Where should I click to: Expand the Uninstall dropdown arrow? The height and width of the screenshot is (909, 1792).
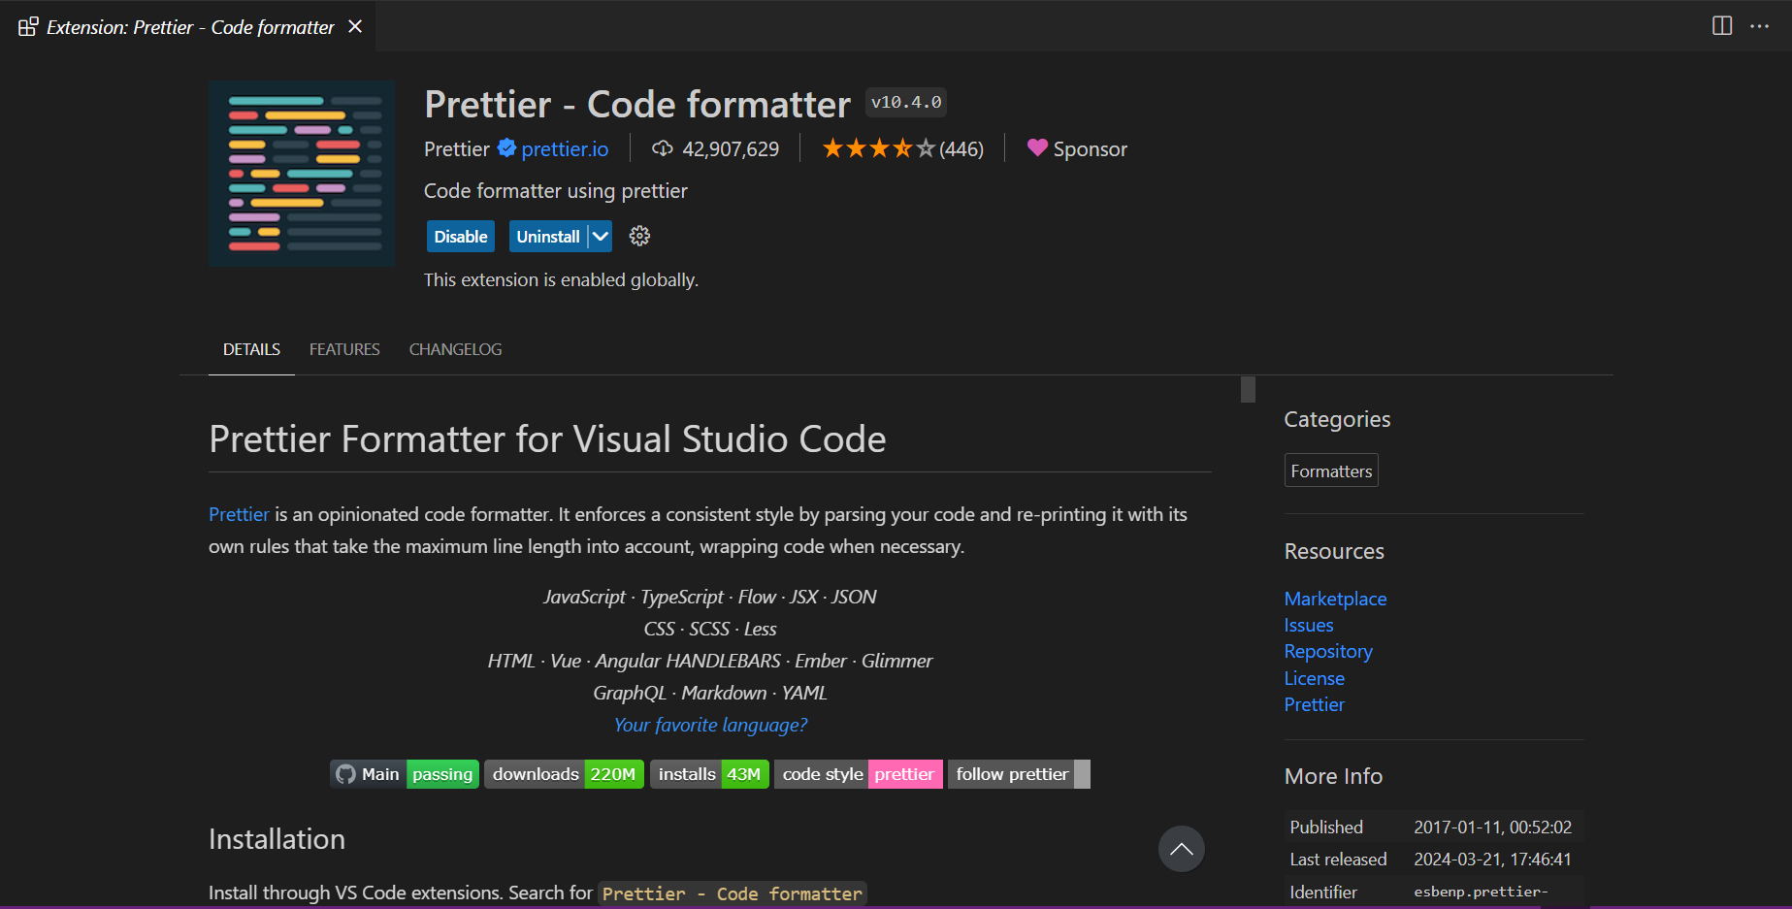click(601, 237)
